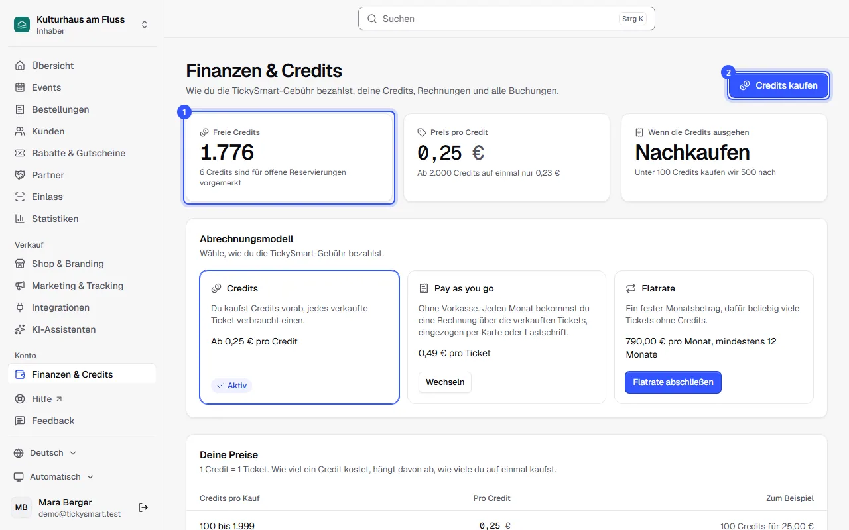Viewport: 849px width, 530px height.
Task: Open the Integrationen plug icon
Action: click(20, 307)
